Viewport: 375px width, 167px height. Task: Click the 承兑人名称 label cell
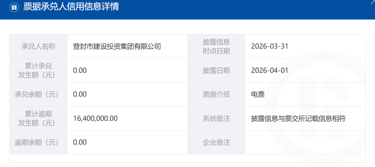pos(38,46)
